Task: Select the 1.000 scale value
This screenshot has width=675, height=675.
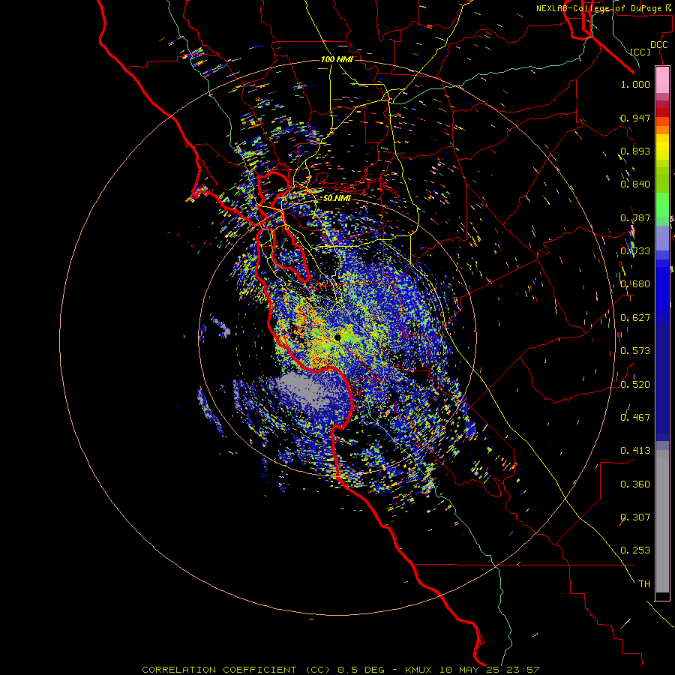Action: 635,84
